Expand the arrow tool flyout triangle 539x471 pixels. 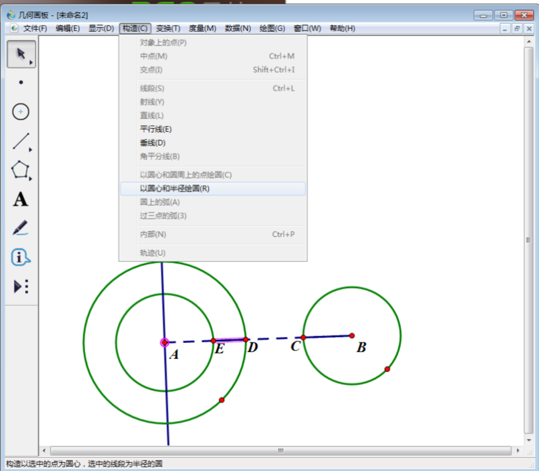tap(31, 62)
